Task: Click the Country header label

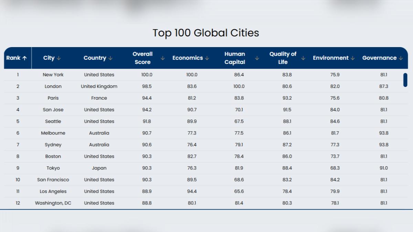Action: point(95,58)
